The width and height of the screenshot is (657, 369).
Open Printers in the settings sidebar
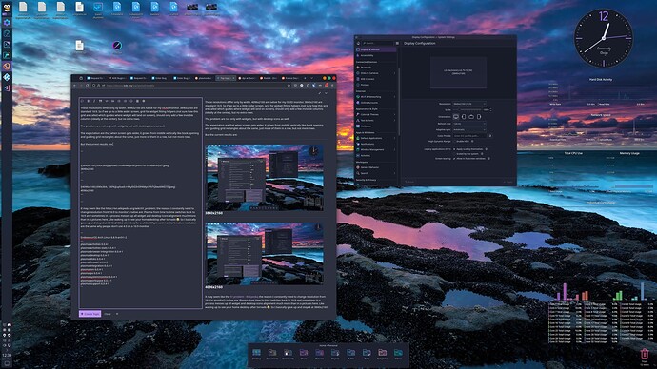click(x=376, y=85)
